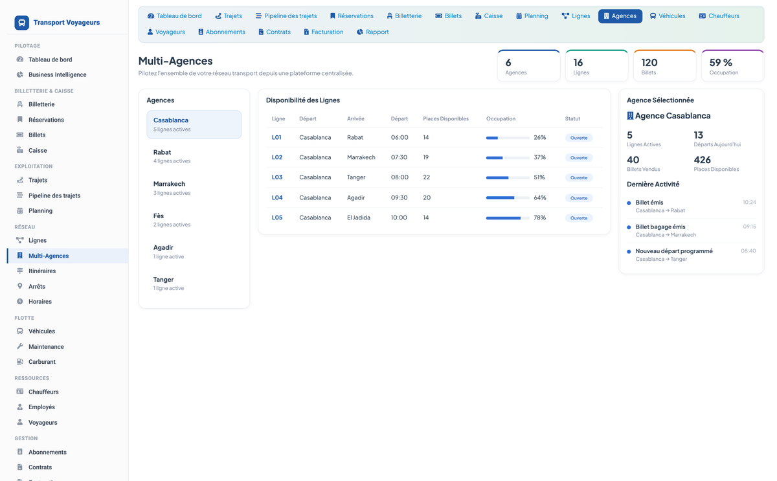Click the Agence Casablanca building icon

tap(630, 116)
